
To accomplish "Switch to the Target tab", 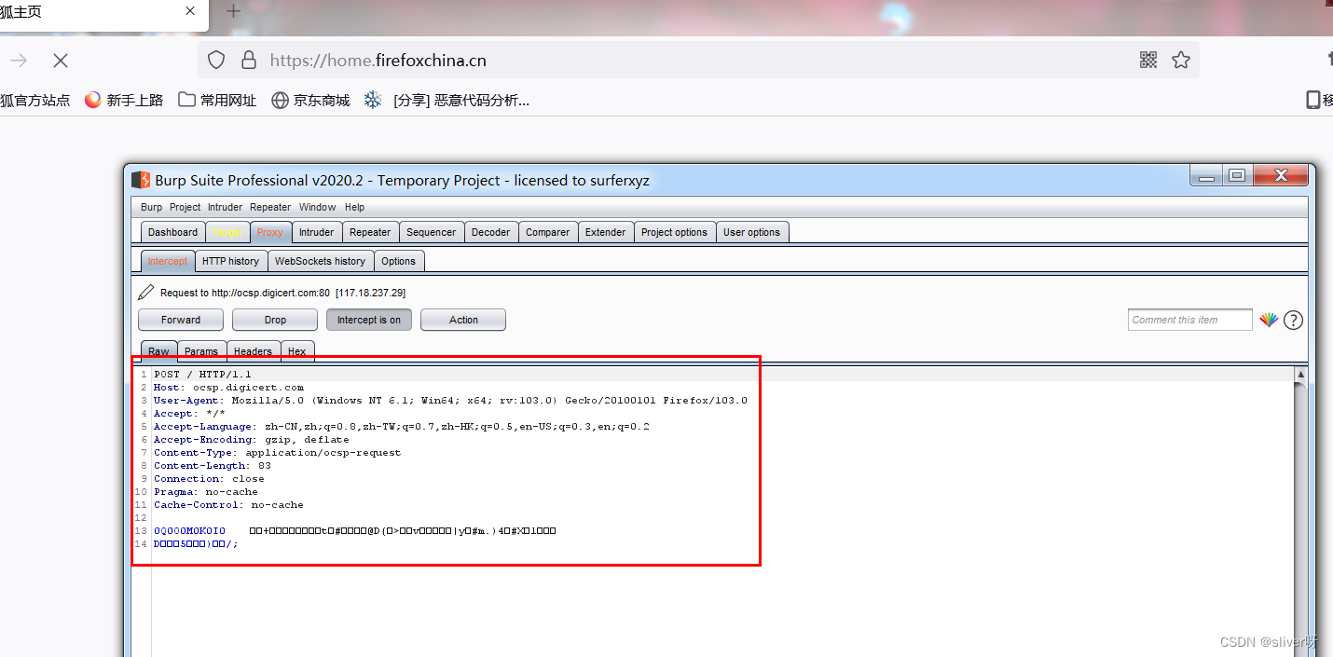I will point(227,232).
